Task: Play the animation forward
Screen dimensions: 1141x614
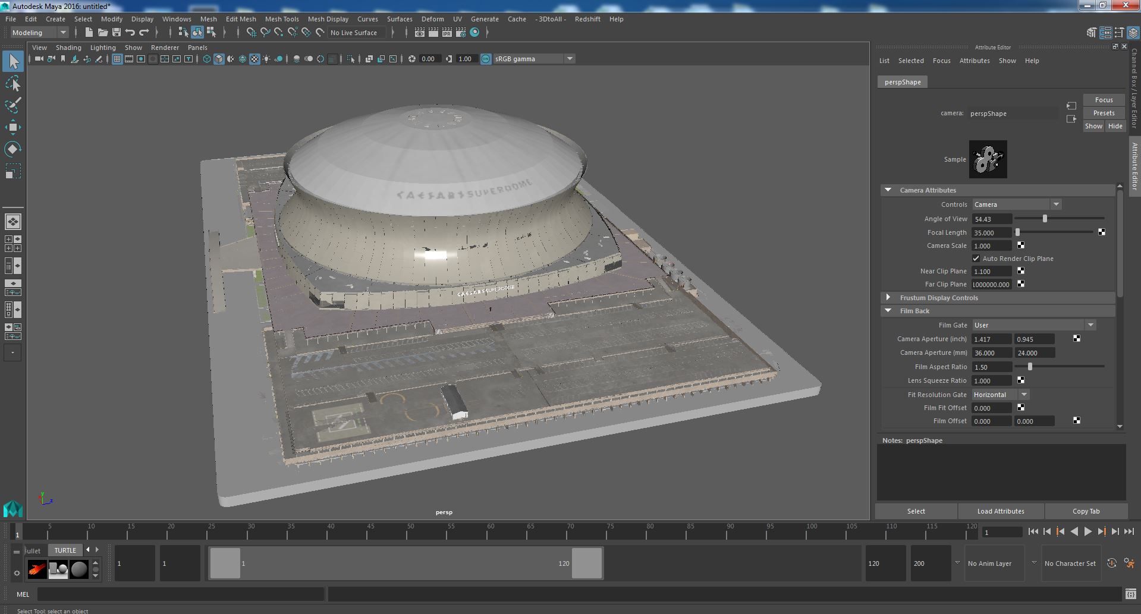Action: coord(1087,532)
